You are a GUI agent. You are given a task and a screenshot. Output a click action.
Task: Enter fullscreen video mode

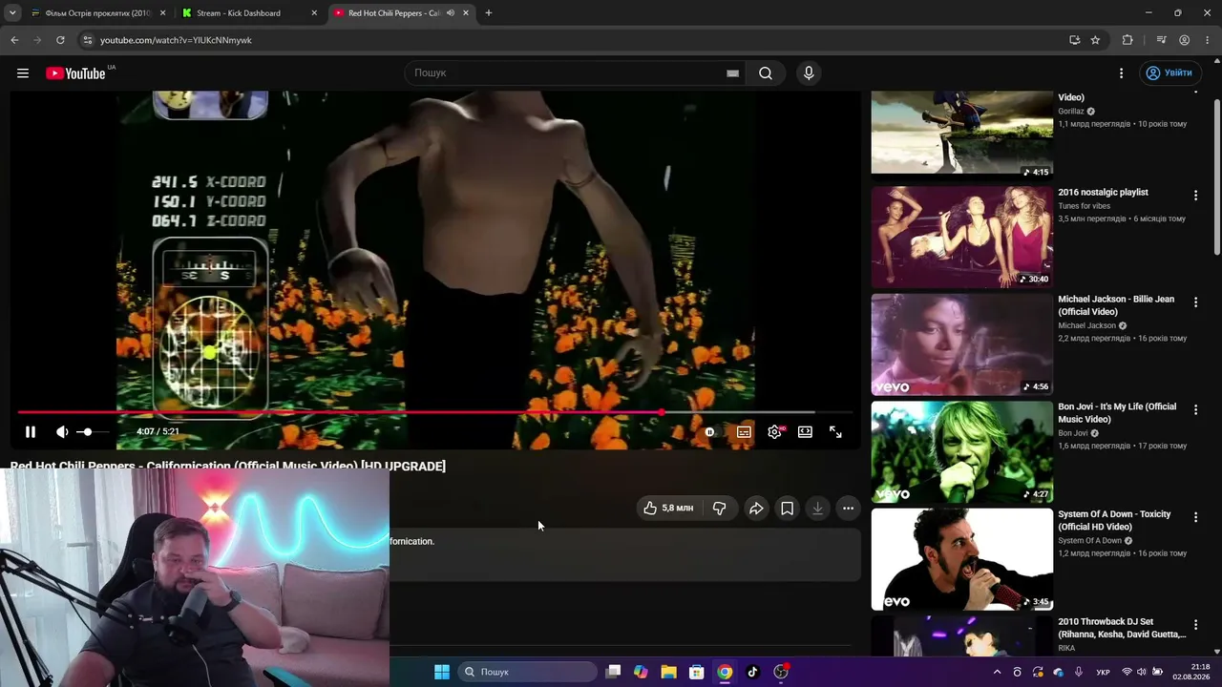835,432
